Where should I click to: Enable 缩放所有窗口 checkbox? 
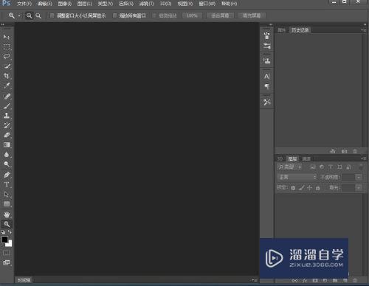[x=114, y=15]
